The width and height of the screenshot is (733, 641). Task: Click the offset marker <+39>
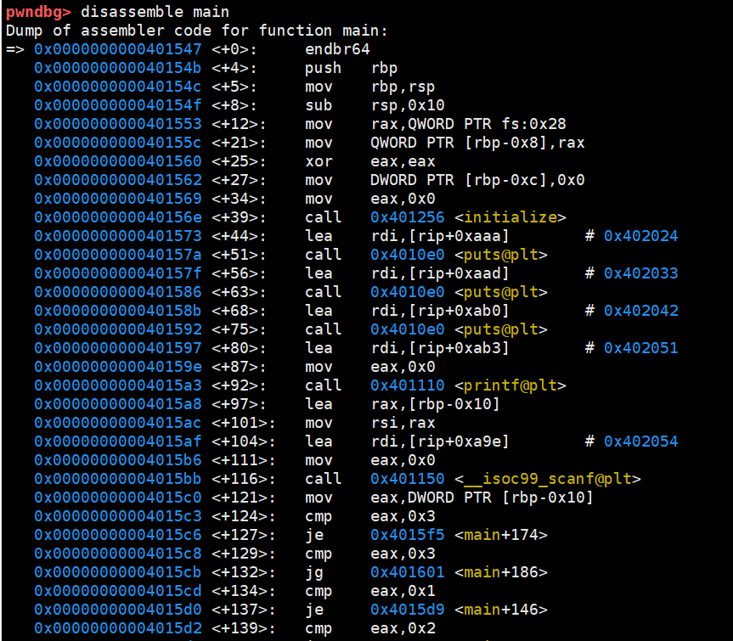[239, 217]
